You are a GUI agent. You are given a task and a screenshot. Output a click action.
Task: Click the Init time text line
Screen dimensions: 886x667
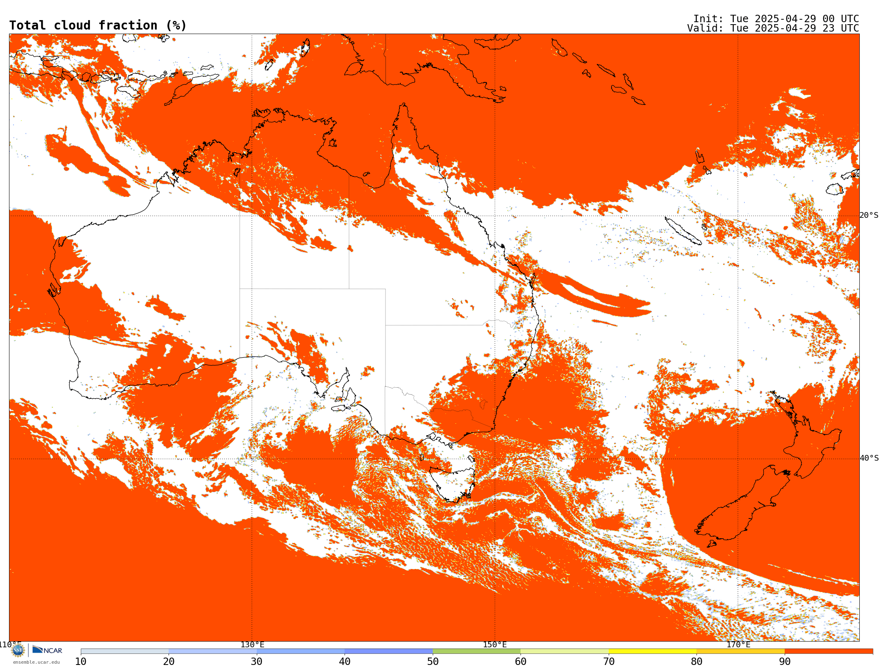[776, 19]
